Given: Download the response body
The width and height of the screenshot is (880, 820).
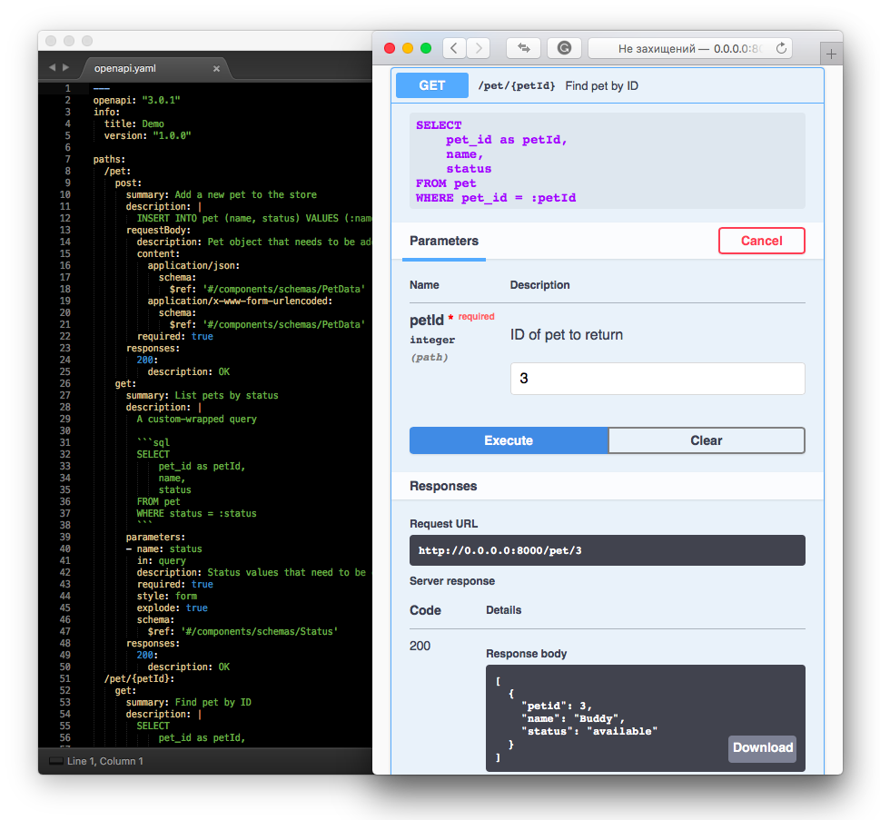Looking at the screenshot, I should point(762,748).
